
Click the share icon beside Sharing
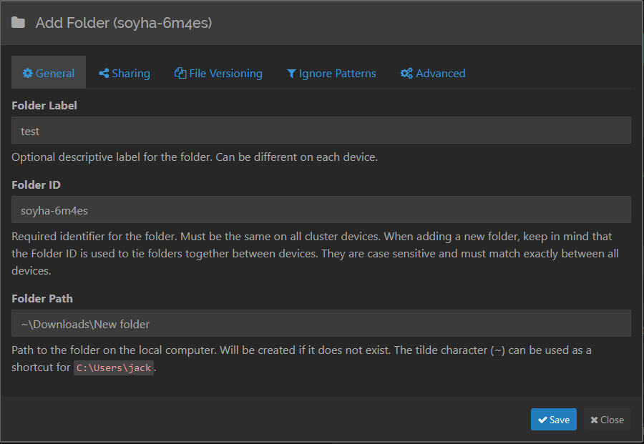click(104, 74)
